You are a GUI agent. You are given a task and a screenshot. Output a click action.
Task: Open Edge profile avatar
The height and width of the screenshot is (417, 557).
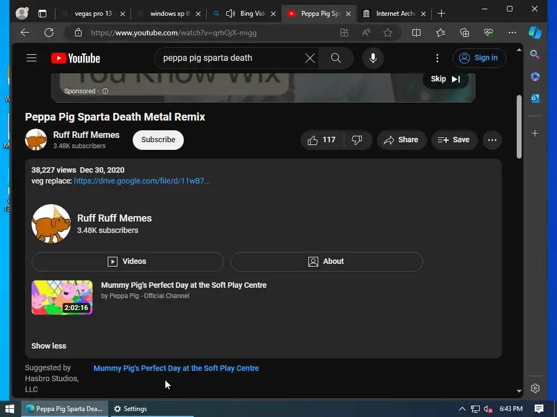point(22,14)
